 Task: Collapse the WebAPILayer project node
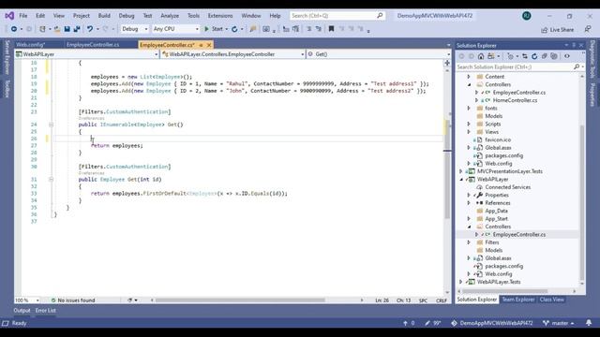click(x=461, y=179)
